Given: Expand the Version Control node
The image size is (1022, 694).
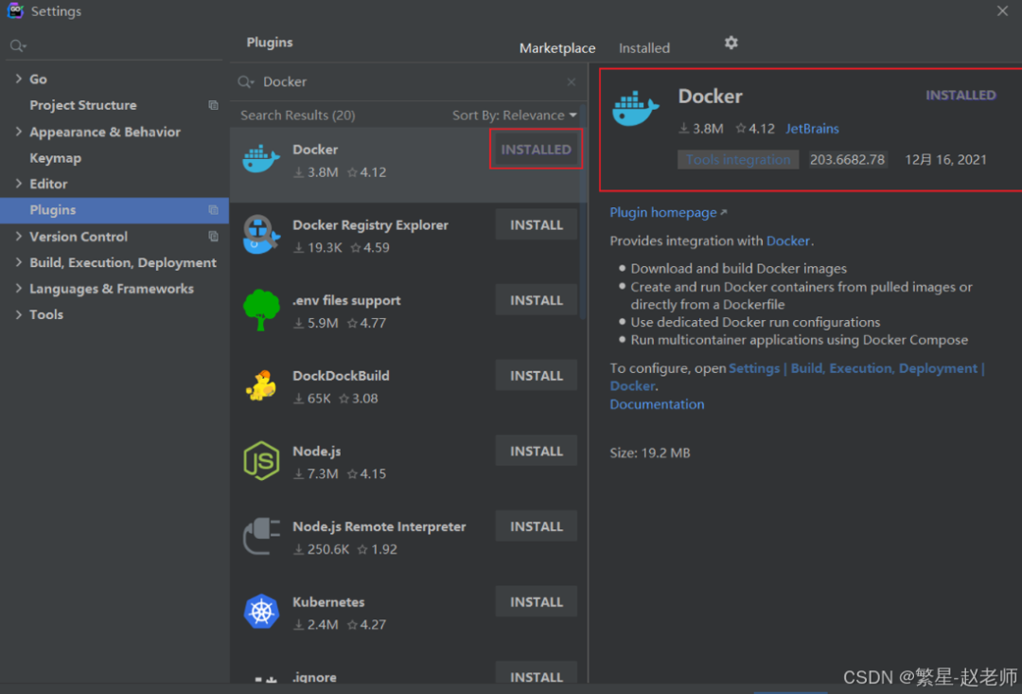Looking at the screenshot, I should [18, 236].
